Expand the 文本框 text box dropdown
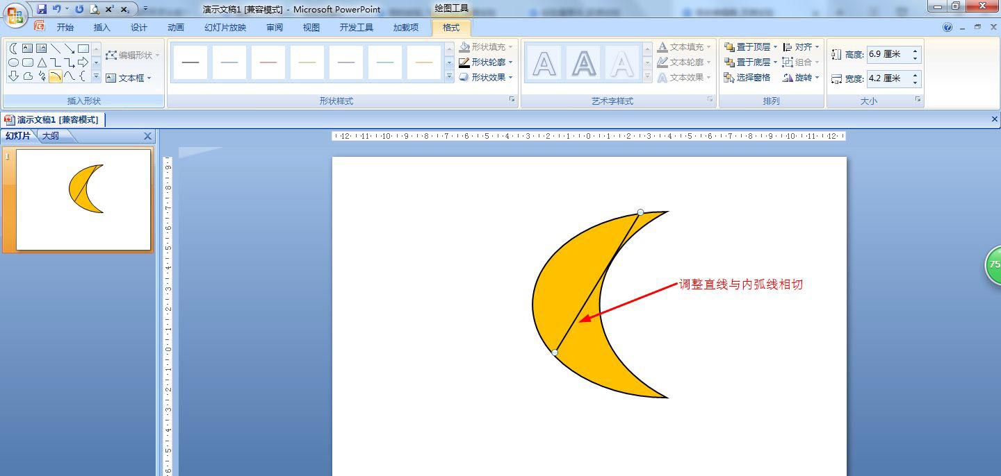 point(149,78)
